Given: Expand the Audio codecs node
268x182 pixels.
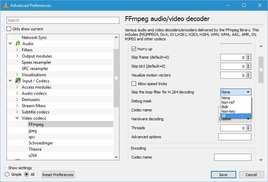Looking at the screenshot, I should click(x=17, y=93).
